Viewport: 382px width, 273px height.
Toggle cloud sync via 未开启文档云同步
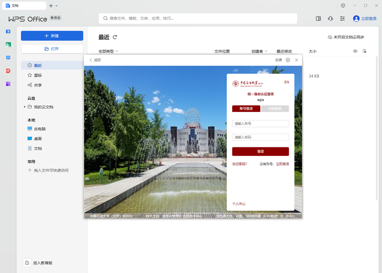[x=346, y=37]
